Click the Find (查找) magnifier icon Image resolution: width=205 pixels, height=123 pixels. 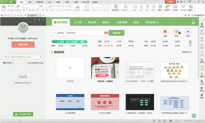(191, 7)
